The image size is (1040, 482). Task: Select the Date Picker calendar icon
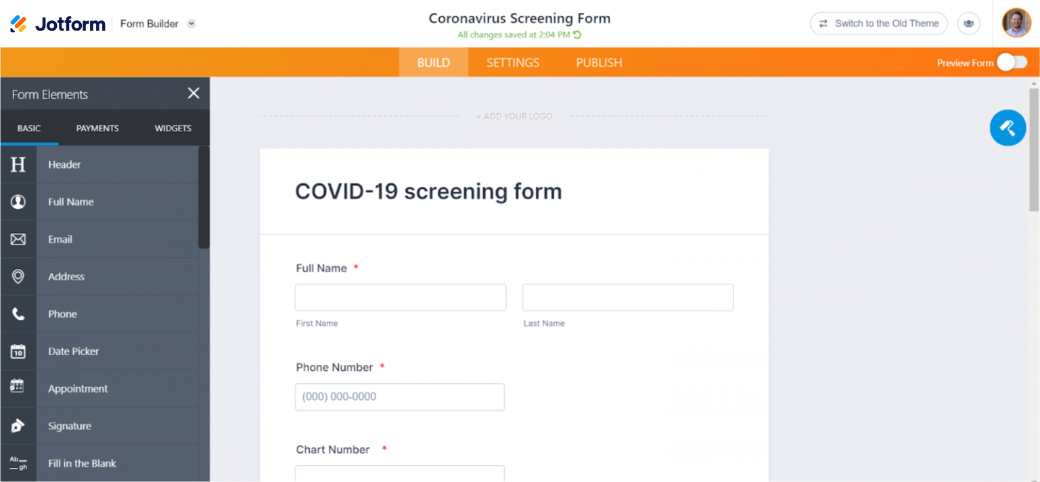pos(18,351)
